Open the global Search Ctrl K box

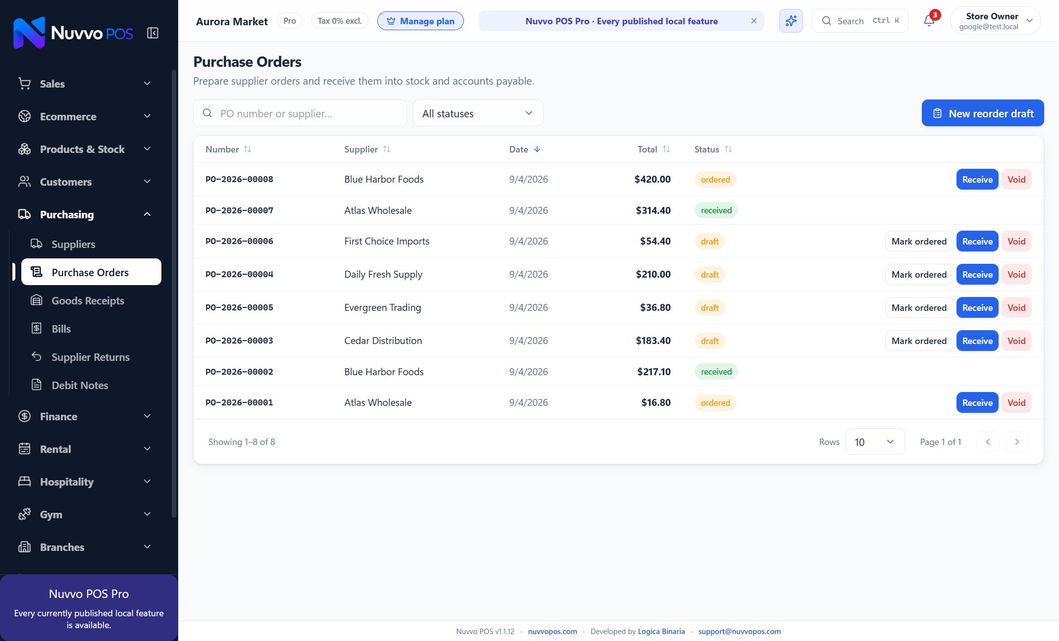(x=860, y=21)
